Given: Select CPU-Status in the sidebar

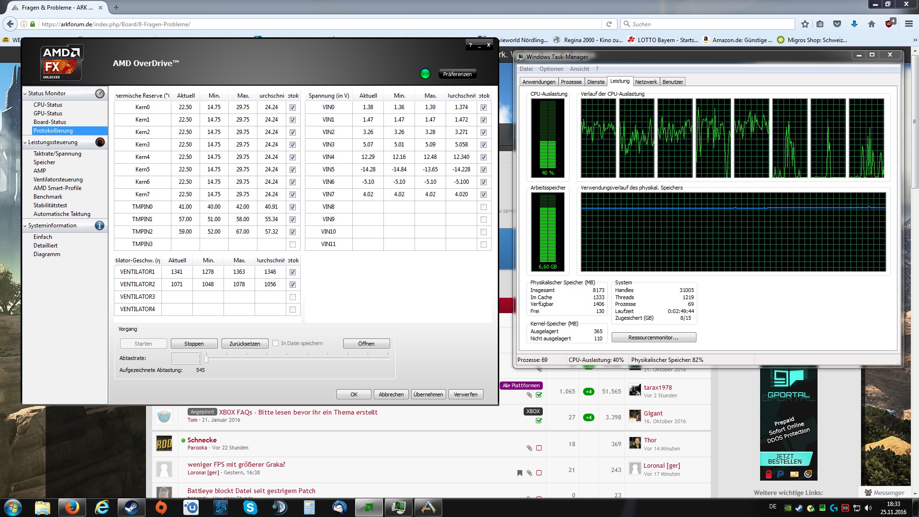Looking at the screenshot, I should [48, 105].
